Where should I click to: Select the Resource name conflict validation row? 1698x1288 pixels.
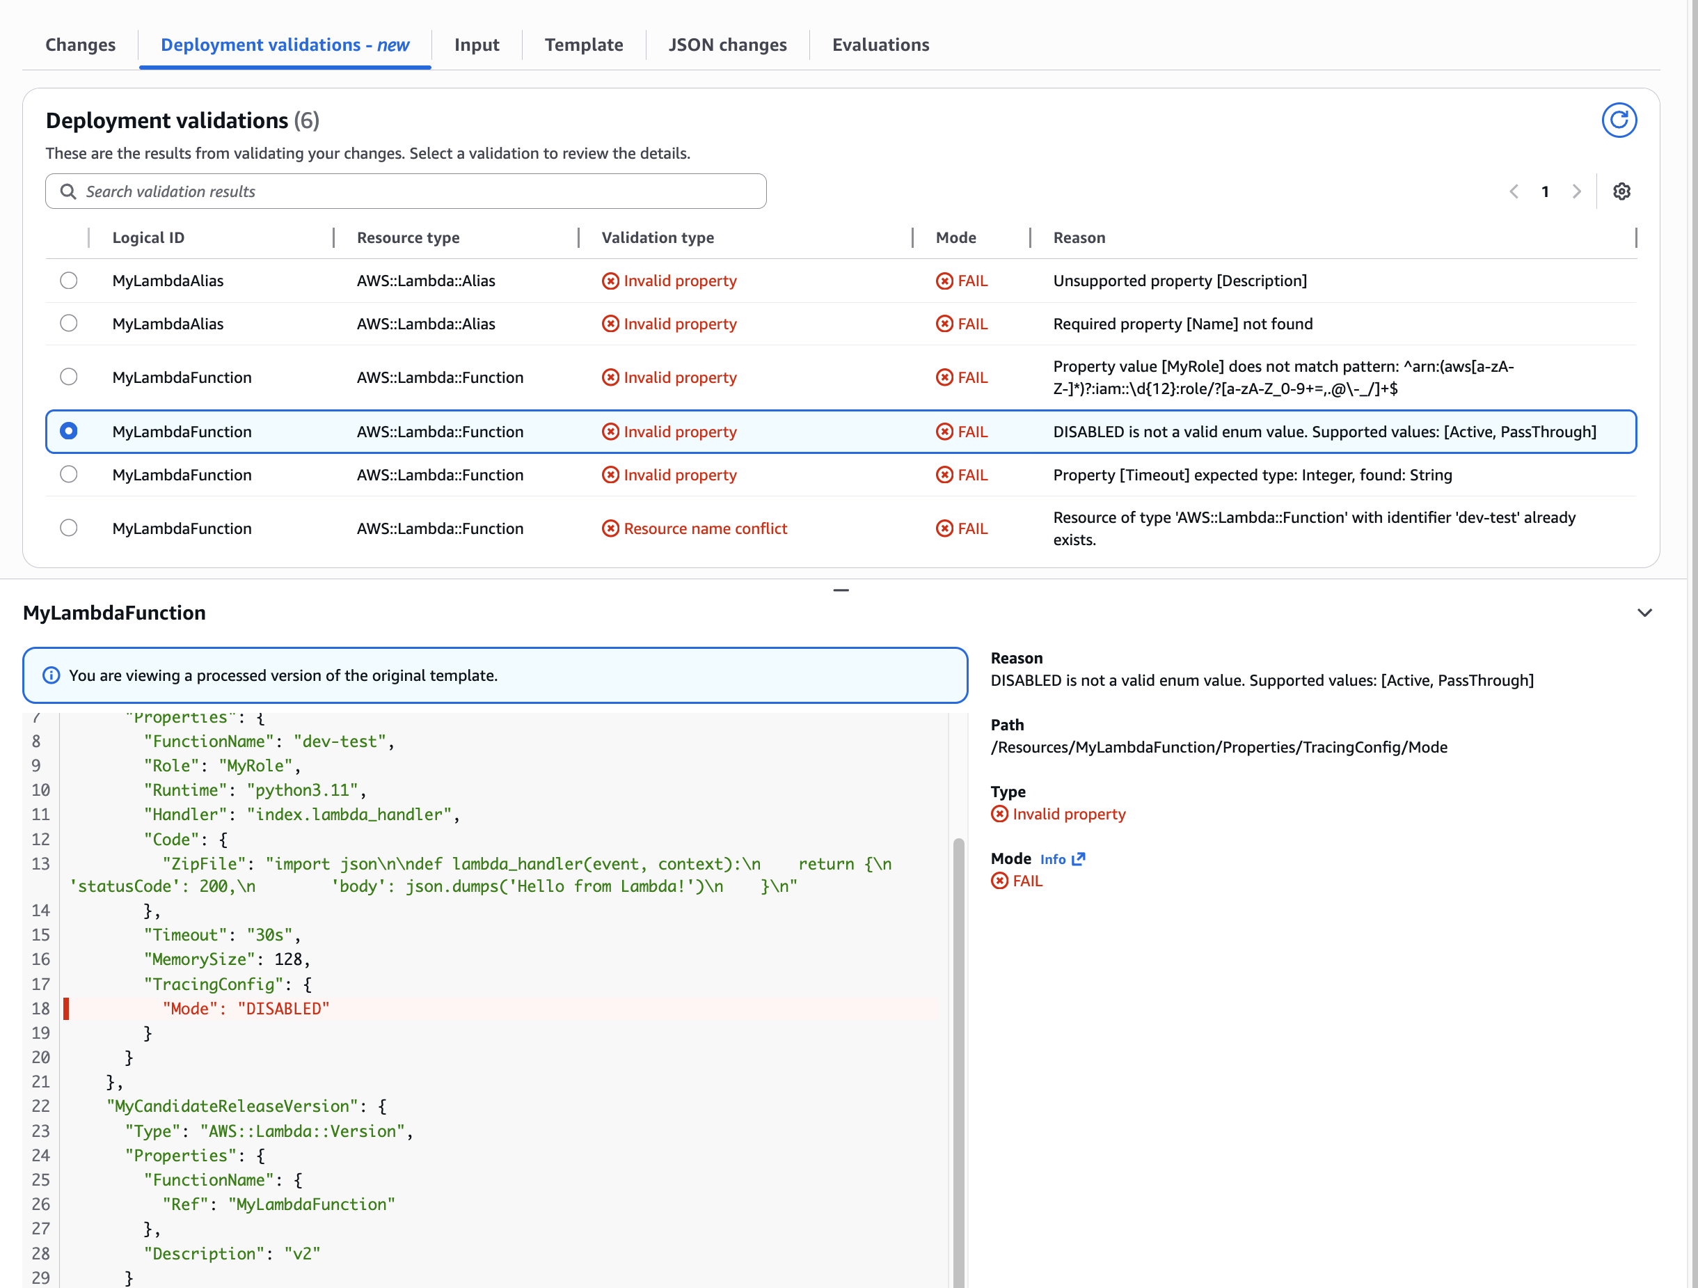68,528
